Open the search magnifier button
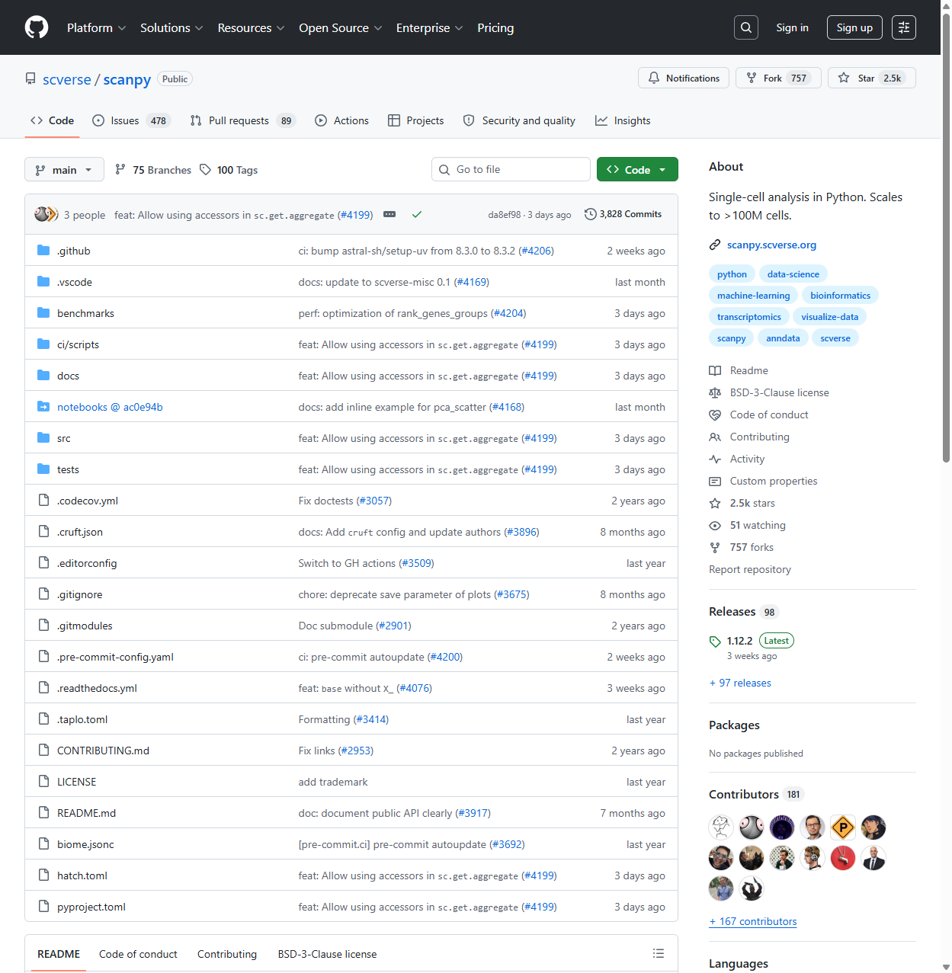The width and height of the screenshot is (952, 973). tap(746, 27)
